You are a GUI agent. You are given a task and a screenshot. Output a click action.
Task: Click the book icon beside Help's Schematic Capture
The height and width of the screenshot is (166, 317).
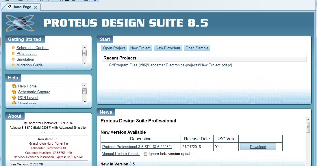click(x=14, y=92)
